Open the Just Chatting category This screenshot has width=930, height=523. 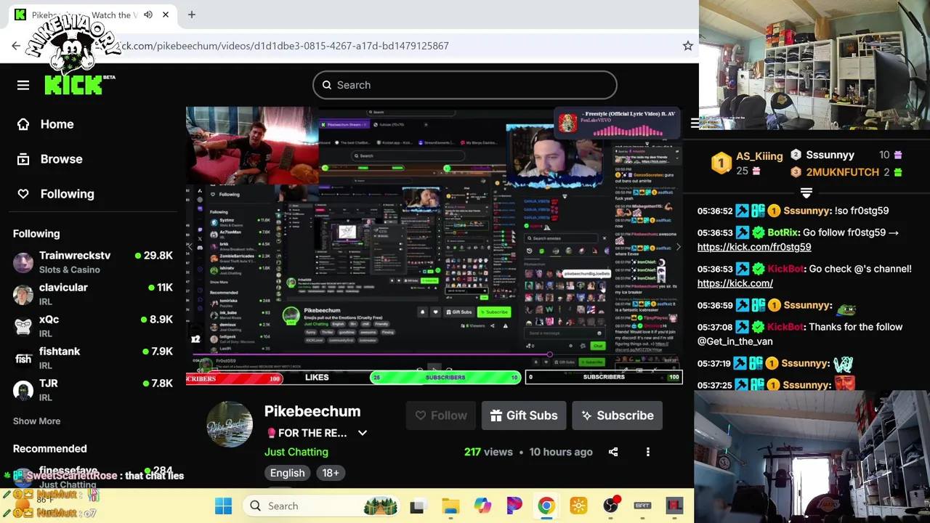coord(296,452)
